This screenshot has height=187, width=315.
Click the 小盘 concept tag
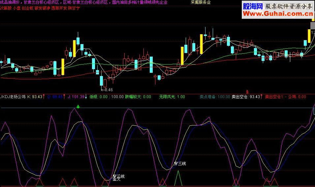16,8
